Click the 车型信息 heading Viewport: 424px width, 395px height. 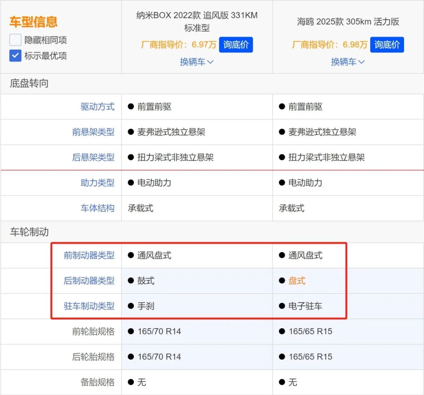(33, 22)
